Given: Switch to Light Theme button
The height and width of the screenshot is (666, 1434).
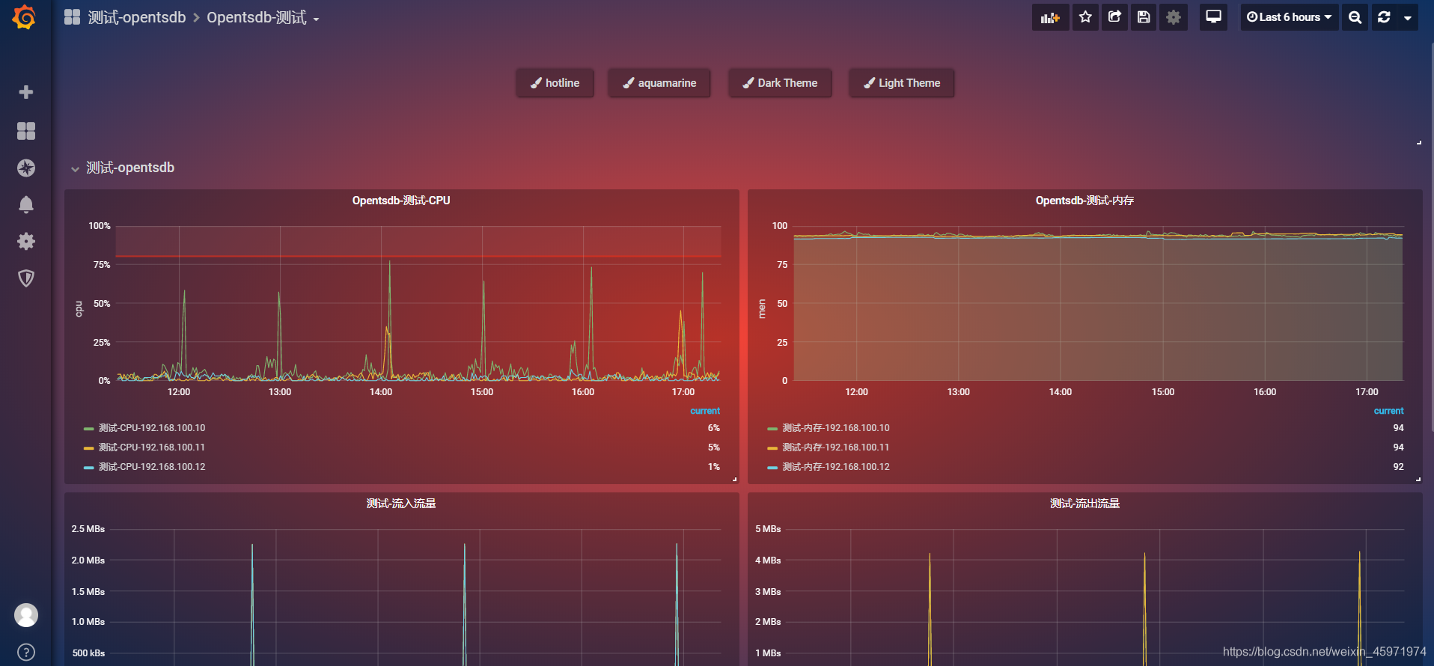Looking at the screenshot, I should (902, 83).
